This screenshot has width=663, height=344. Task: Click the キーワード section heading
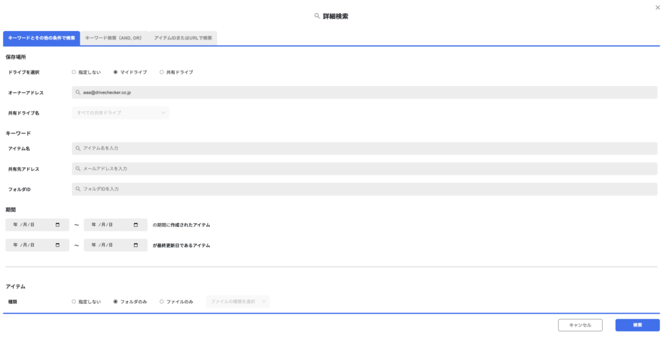coord(18,133)
